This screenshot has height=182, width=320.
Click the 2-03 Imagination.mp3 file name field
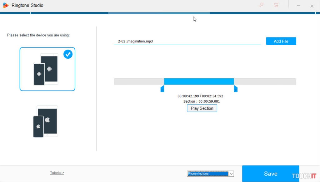click(187, 41)
